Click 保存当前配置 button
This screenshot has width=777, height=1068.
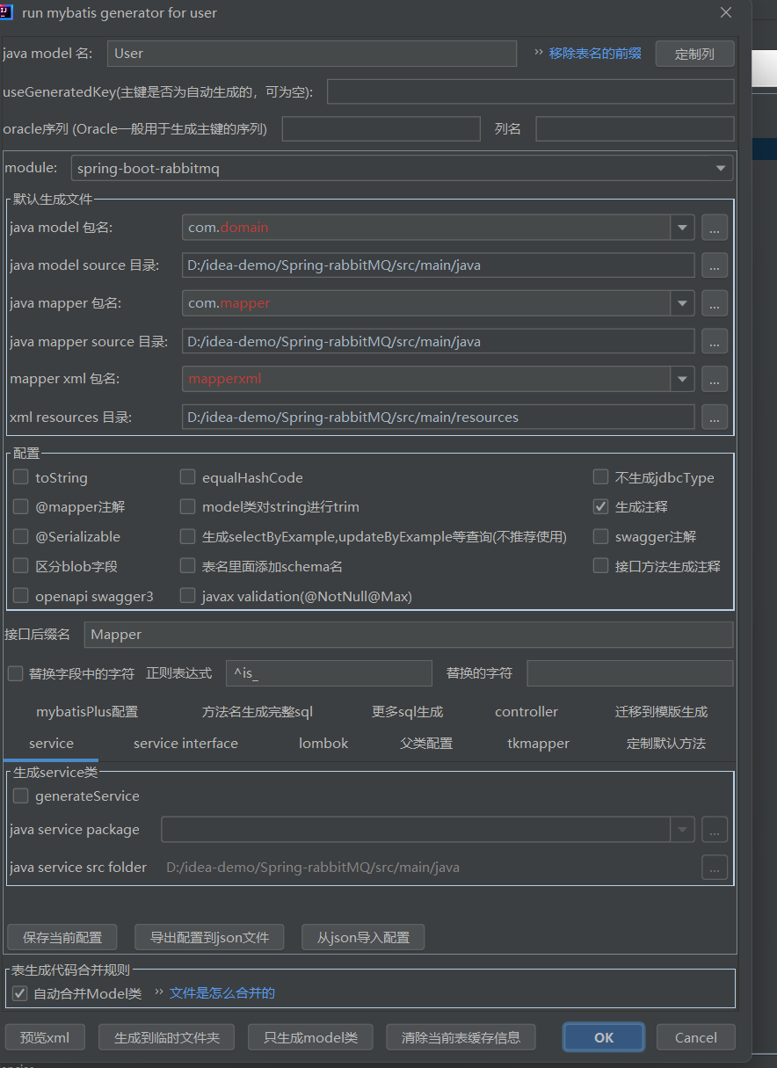(62, 937)
